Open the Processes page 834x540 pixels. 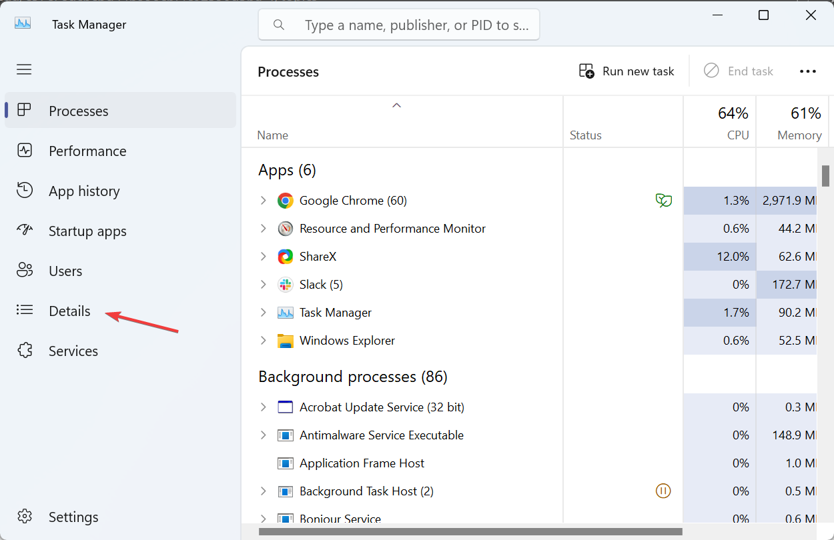point(120,111)
